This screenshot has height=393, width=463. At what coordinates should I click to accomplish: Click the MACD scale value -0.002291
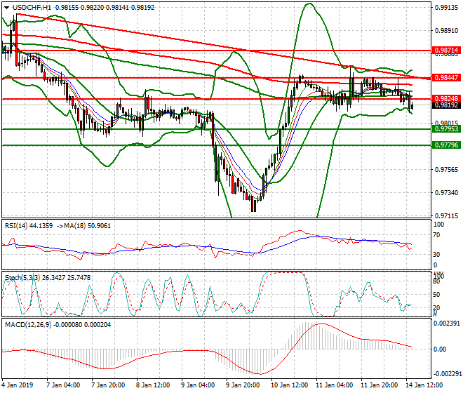446,374
